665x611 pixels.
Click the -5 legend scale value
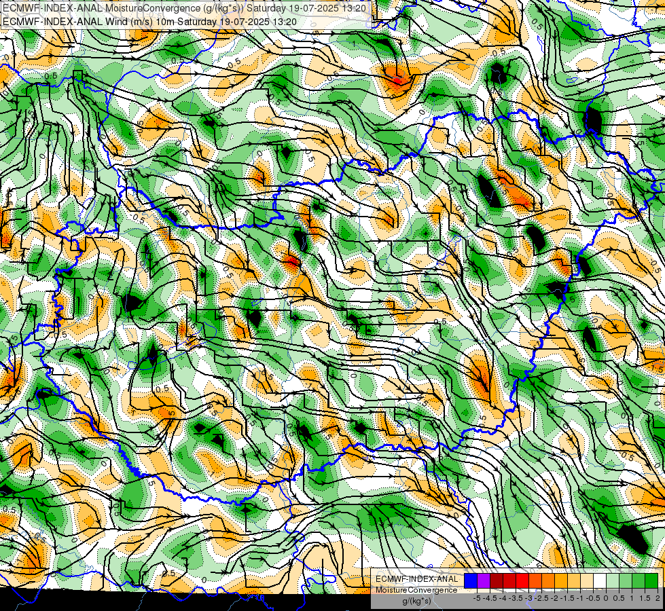click(x=477, y=598)
